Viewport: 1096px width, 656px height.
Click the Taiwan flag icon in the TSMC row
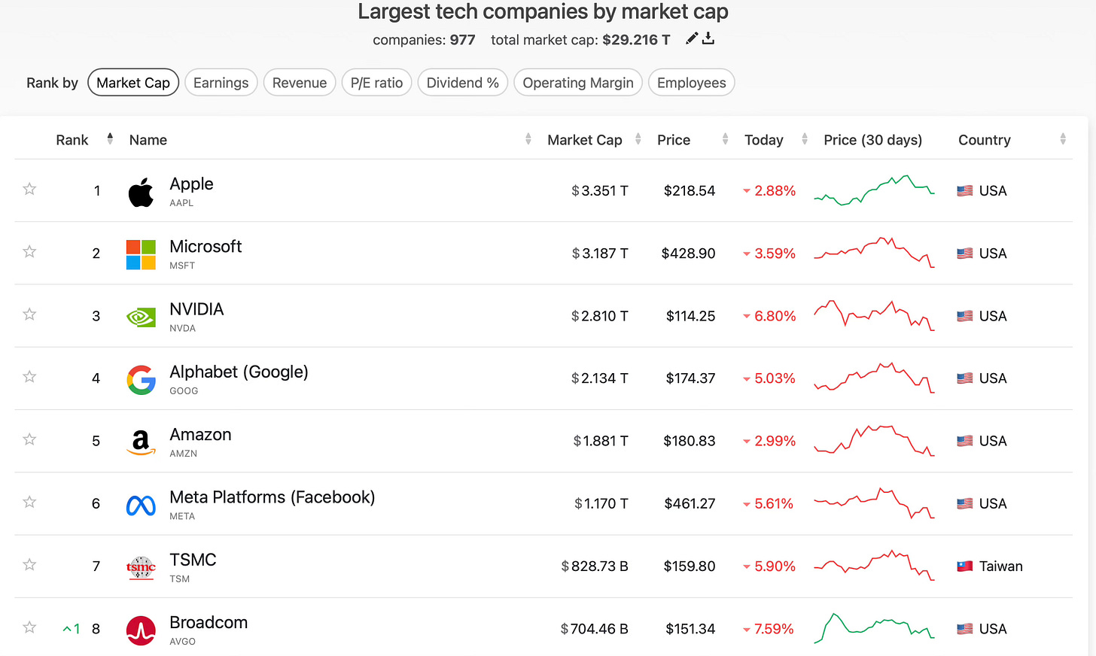coord(965,566)
